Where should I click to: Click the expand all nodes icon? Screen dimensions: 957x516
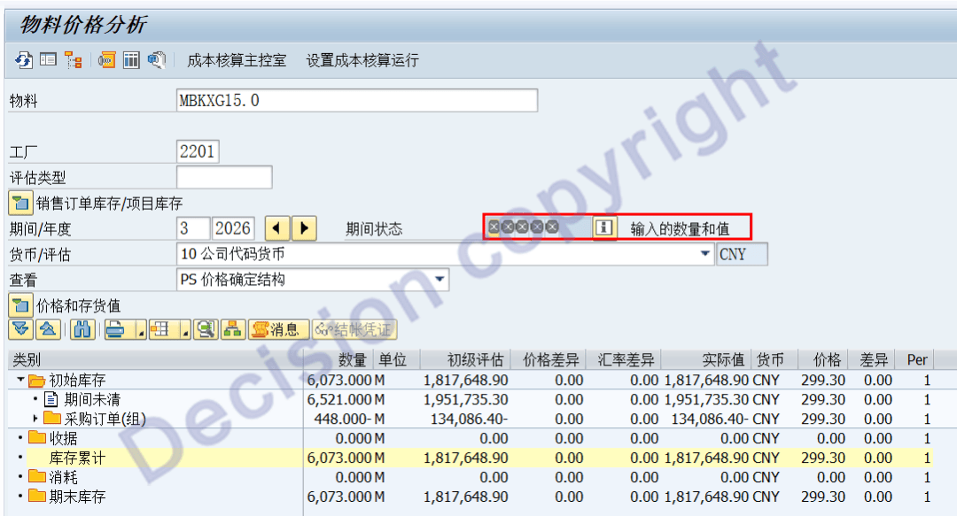coord(21,330)
